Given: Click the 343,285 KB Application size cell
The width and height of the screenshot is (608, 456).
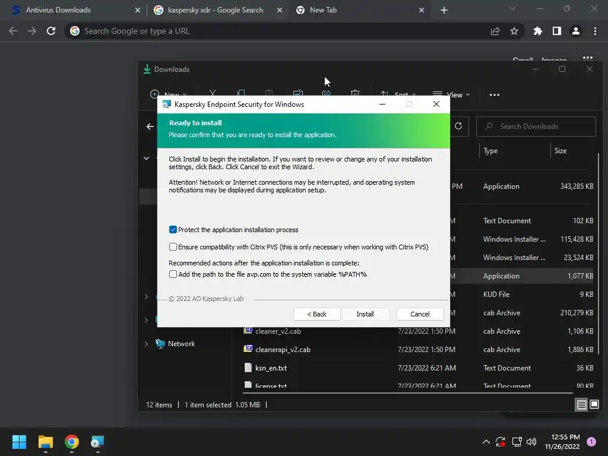Looking at the screenshot, I should (x=577, y=186).
